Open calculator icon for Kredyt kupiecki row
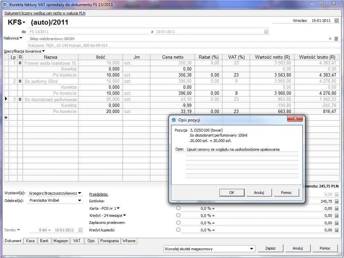 click(x=337, y=230)
